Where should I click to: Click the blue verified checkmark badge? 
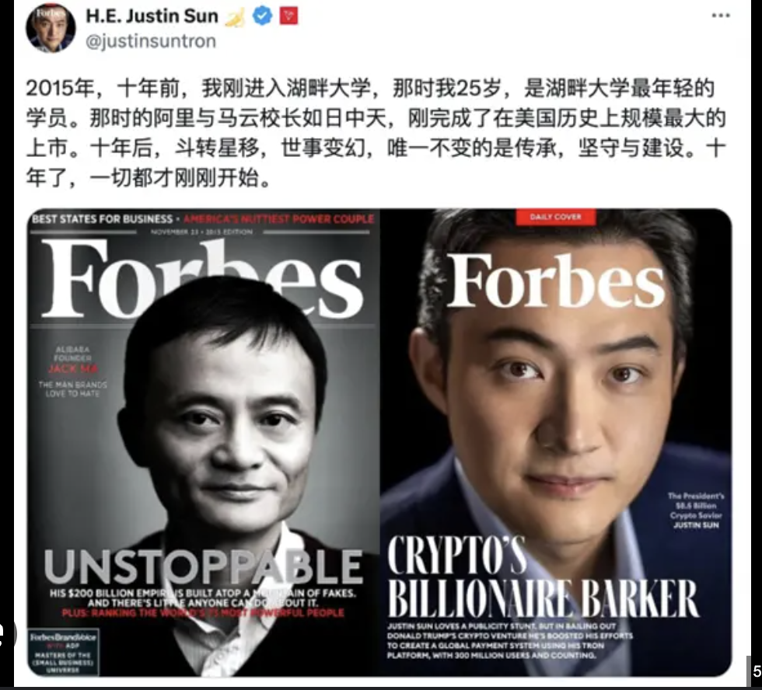(x=263, y=16)
